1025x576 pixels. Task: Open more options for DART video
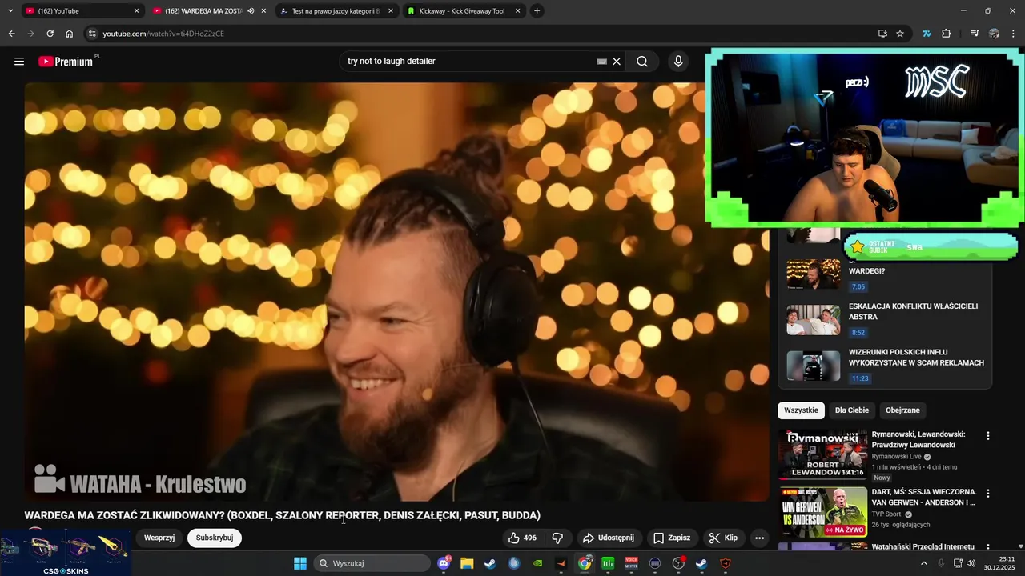click(987, 494)
